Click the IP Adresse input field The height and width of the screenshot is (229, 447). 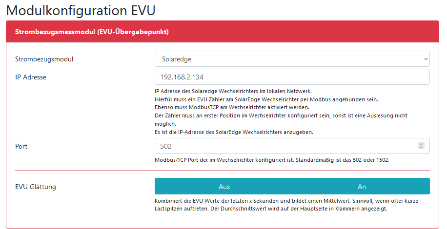point(292,77)
